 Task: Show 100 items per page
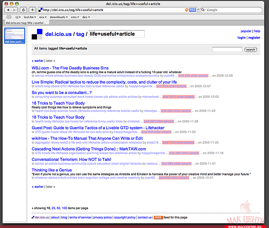point(64,208)
